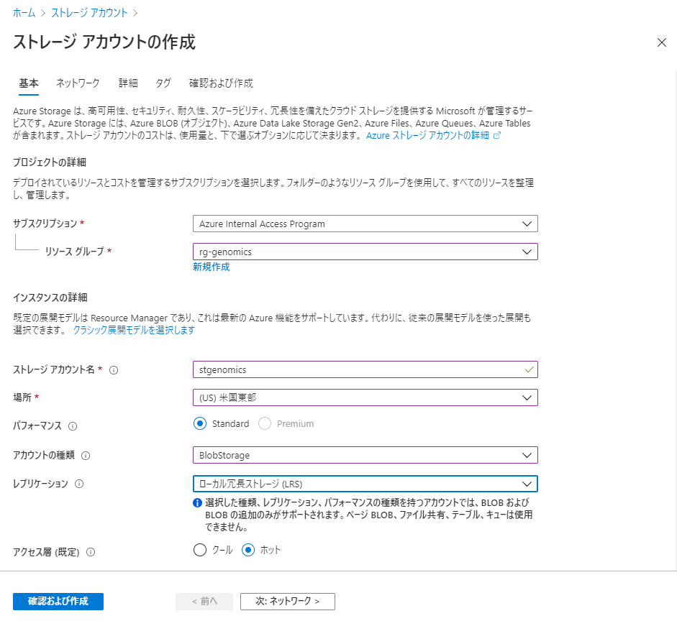Switch to the 基本 tab
The width and height of the screenshot is (677, 621).
coord(29,83)
